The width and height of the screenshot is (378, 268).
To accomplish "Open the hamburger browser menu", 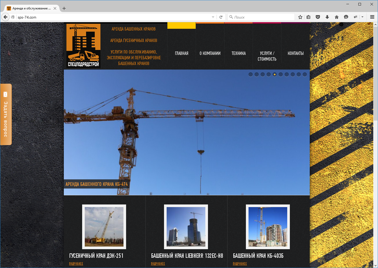I will coord(372,17).
